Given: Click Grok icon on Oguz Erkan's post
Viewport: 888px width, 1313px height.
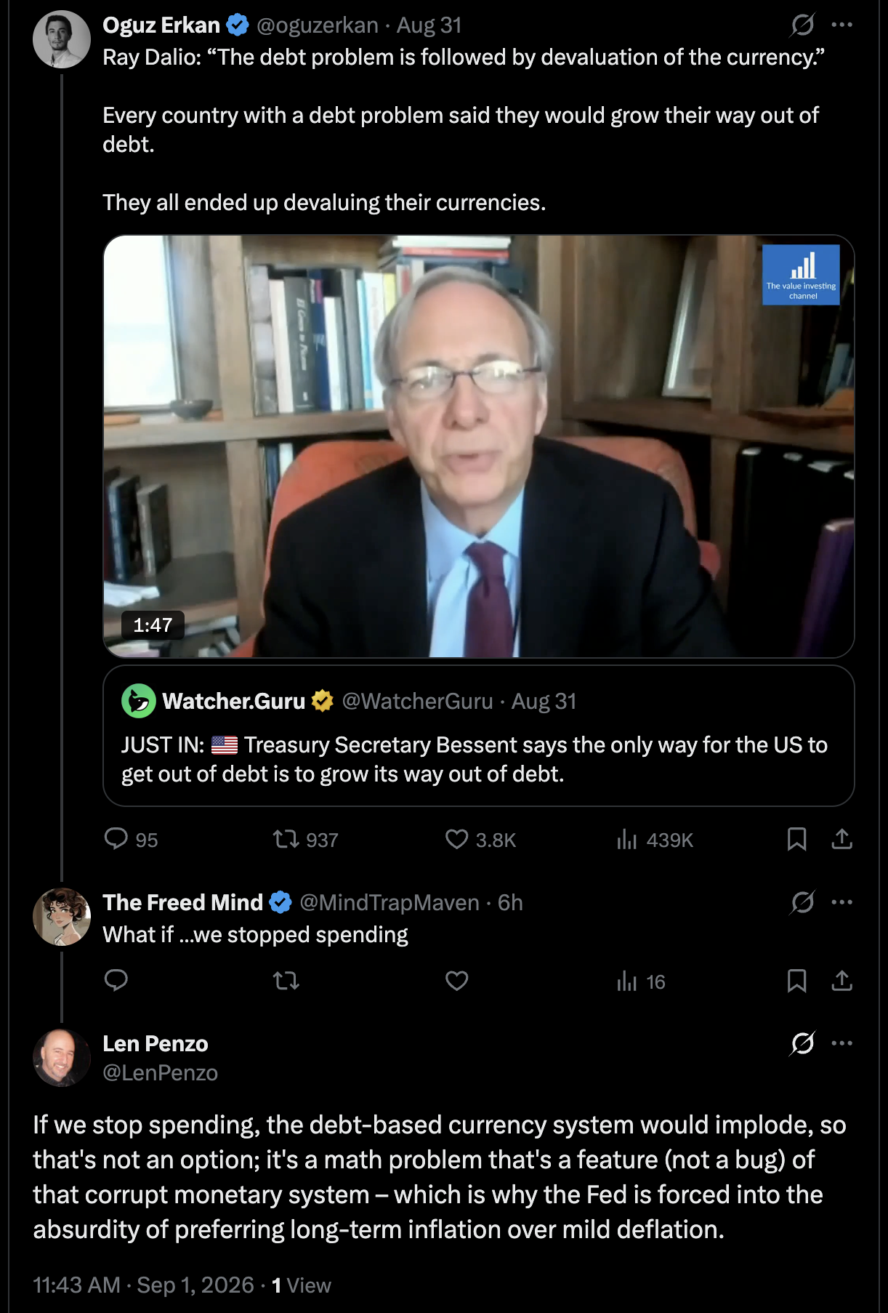Looking at the screenshot, I should tap(802, 25).
